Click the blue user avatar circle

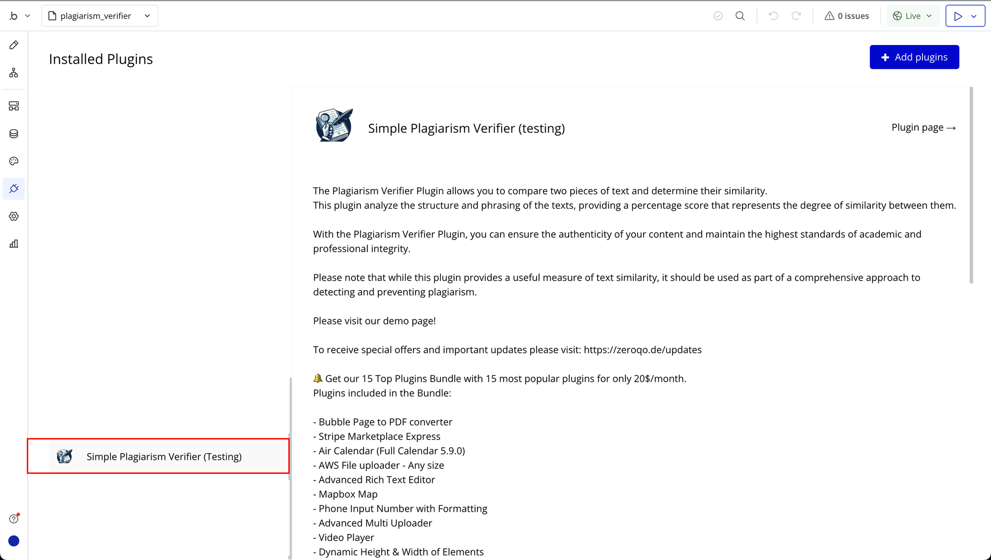14,541
